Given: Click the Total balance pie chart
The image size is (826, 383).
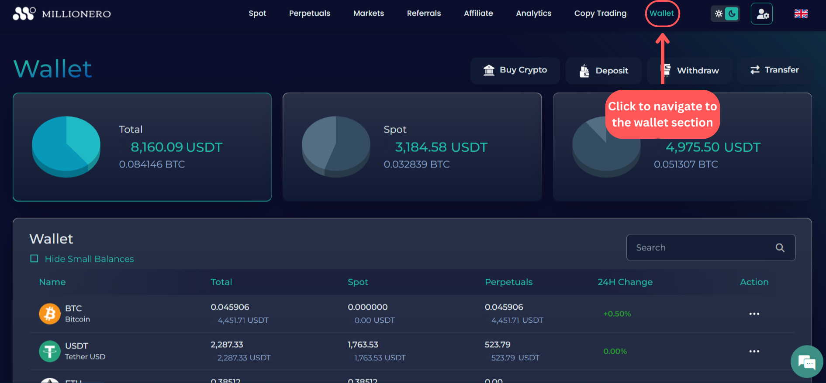Looking at the screenshot, I should coord(66,146).
